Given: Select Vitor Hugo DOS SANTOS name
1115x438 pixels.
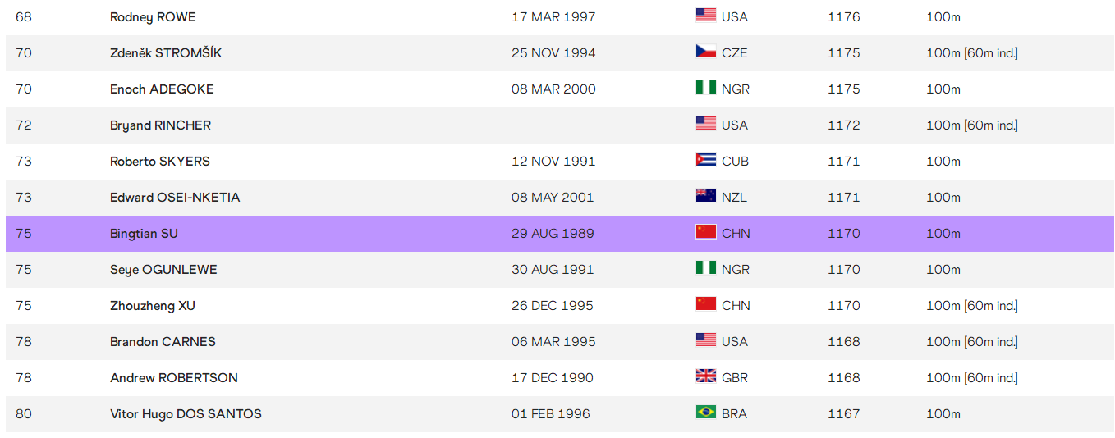Looking at the screenshot, I should coord(186,414).
